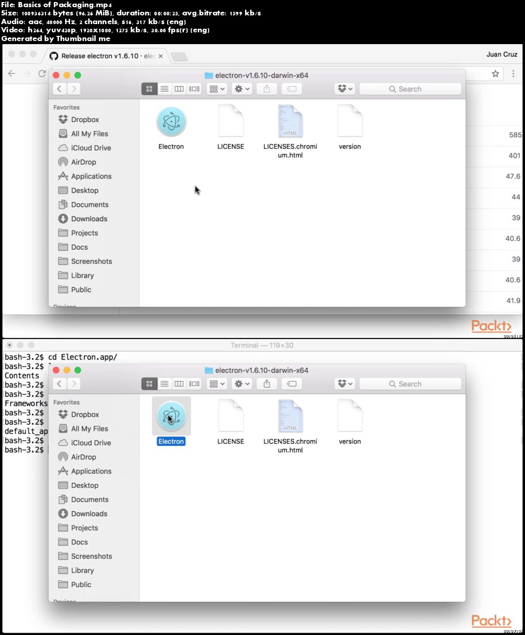Open item arrangement dropdown, Finder over Terminal

pyautogui.click(x=217, y=384)
